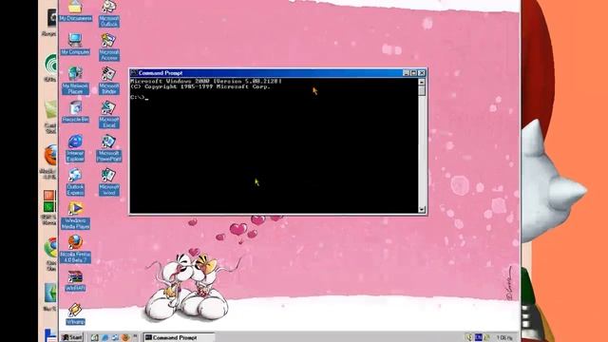This screenshot has height=342, width=608.
Task: Click Firefox in the quick launch bar
Action: point(125,338)
